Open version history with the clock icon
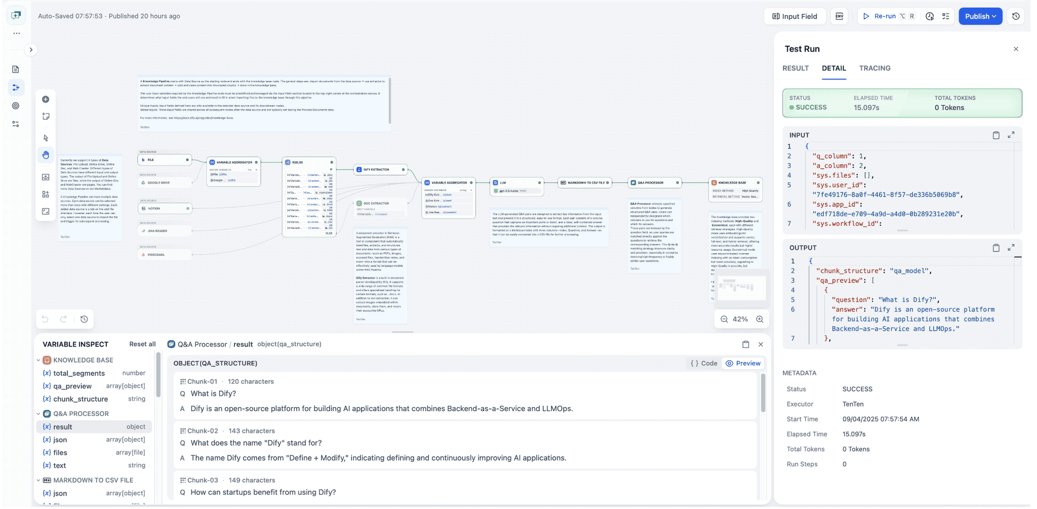The width and height of the screenshot is (1037, 509). click(x=1016, y=16)
